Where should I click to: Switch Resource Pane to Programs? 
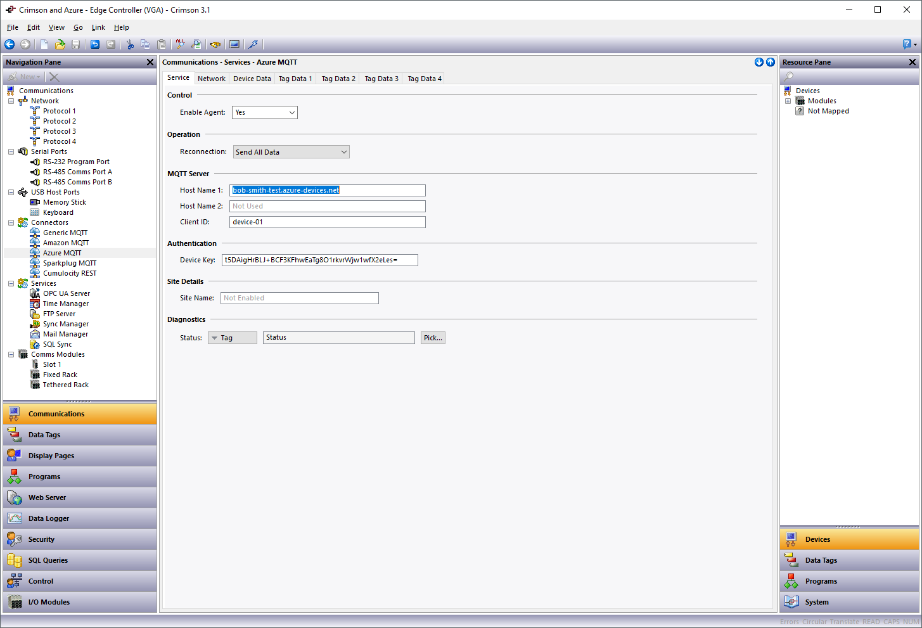(849, 581)
